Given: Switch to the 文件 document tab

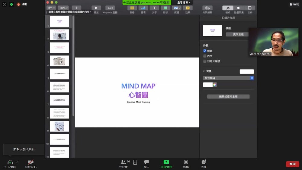Looking at the screenshot, I should pyautogui.click(x=250, y=8).
